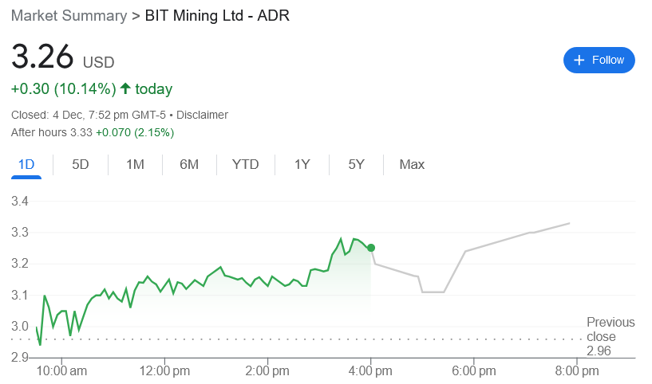The height and width of the screenshot is (384, 652).
Task: Click the After hours 3.33 text
Action: click(52, 132)
